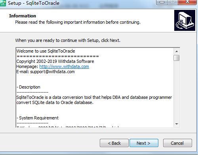Screen dimensions: 198x155
Task: Click the scrollbar thumb in the information box
Action: [177, 58]
